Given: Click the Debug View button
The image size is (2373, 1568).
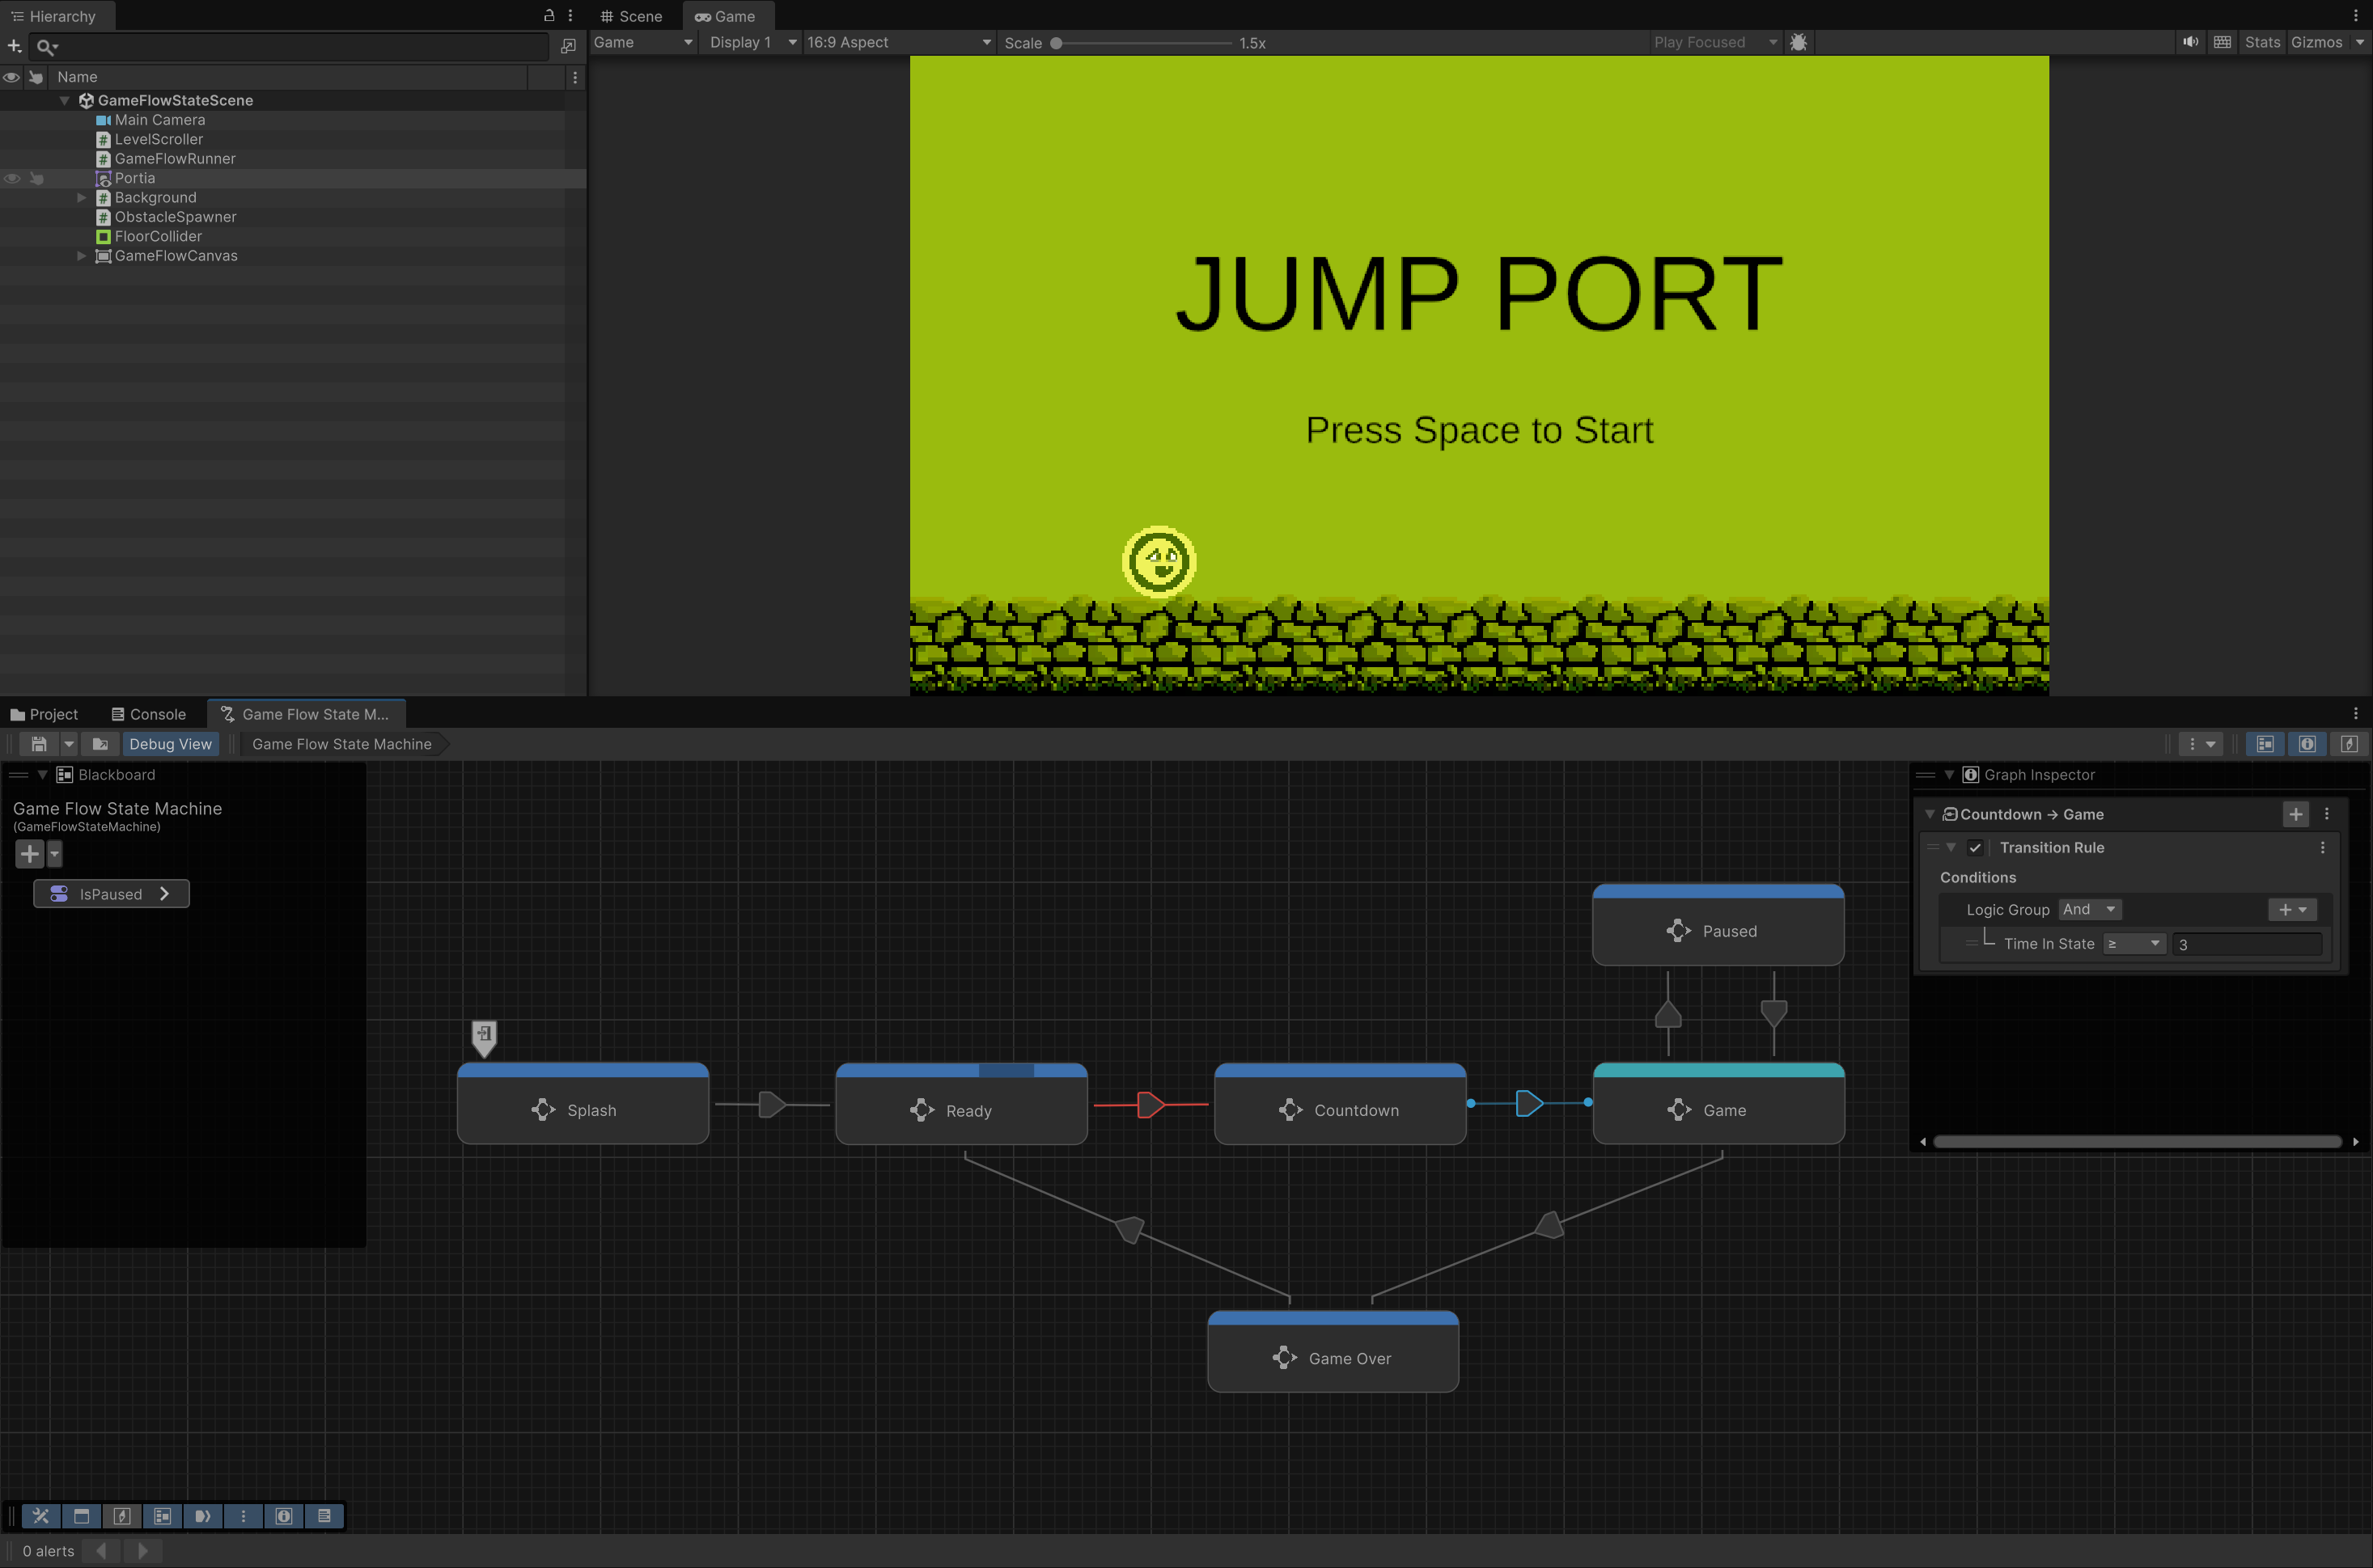Looking at the screenshot, I should (170, 744).
